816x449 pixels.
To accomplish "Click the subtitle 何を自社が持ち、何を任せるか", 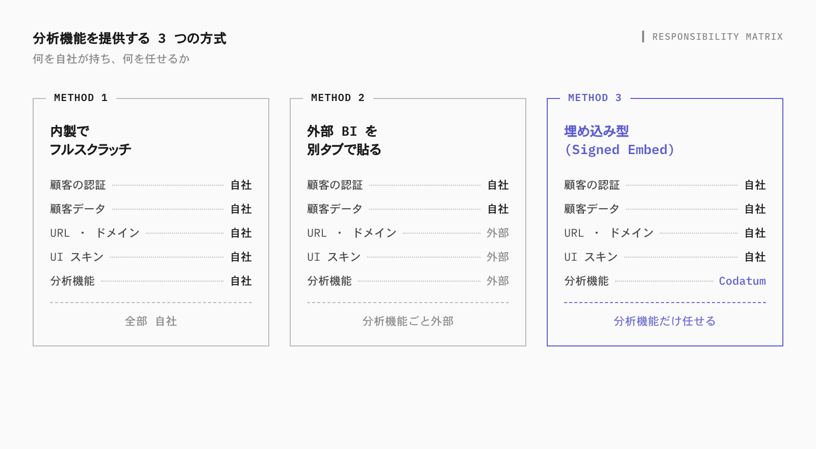I will pyautogui.click(x=111, y=59).
